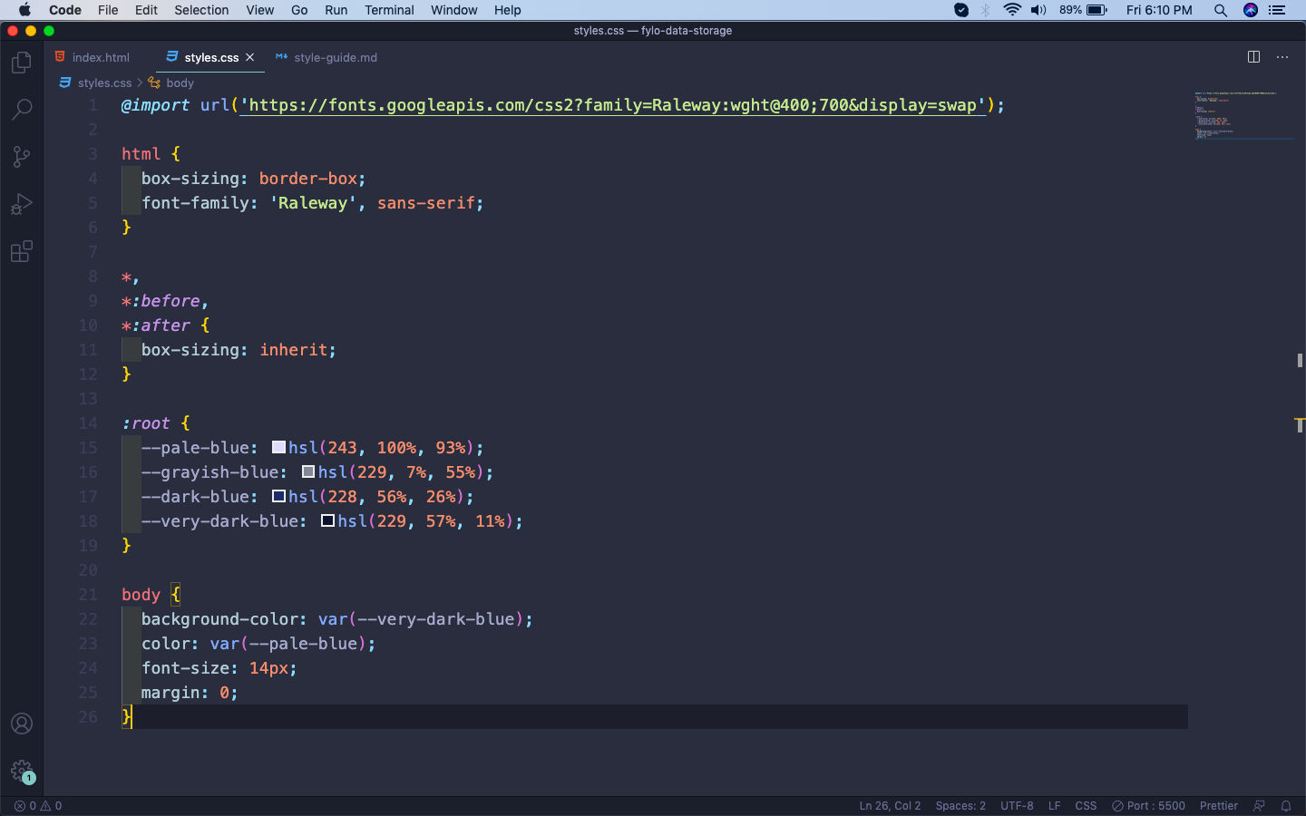Open Spotlight search icon
The image size is (1306, 816).
(x=1221, y=10)
